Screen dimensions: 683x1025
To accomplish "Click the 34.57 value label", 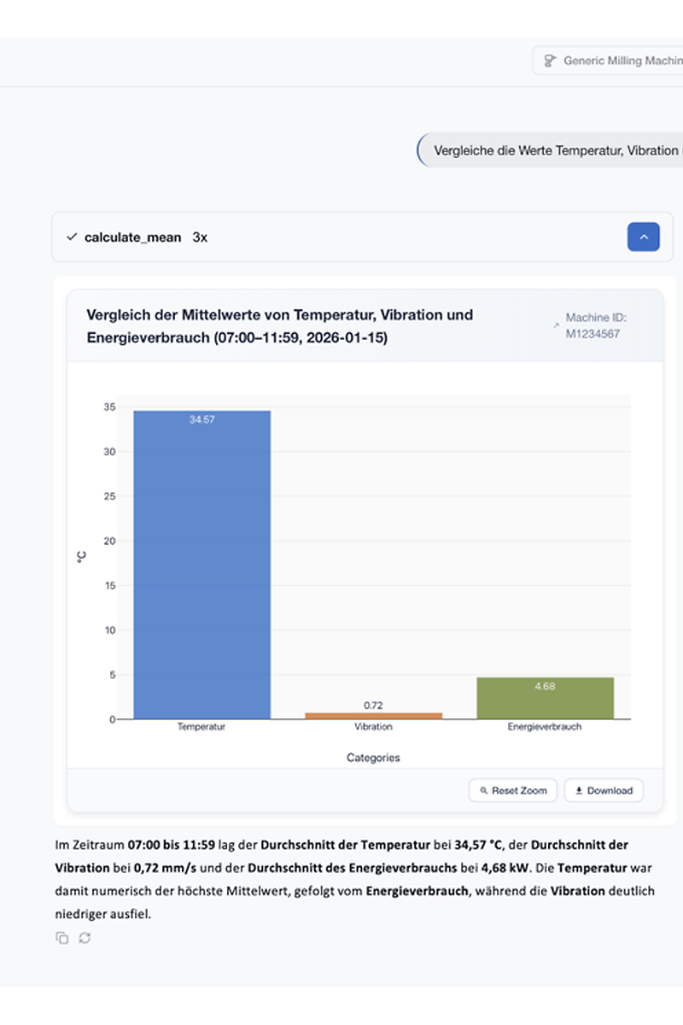I will (x=201, y=419).
